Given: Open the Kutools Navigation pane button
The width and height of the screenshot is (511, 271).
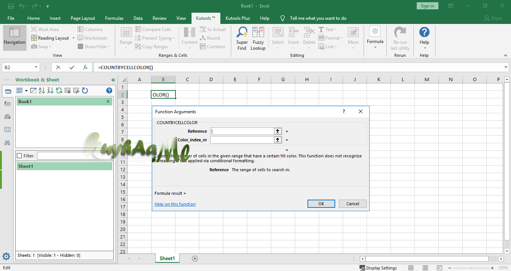Looking at the screenshot, I should pyautogui.click(x=15, y=38).
